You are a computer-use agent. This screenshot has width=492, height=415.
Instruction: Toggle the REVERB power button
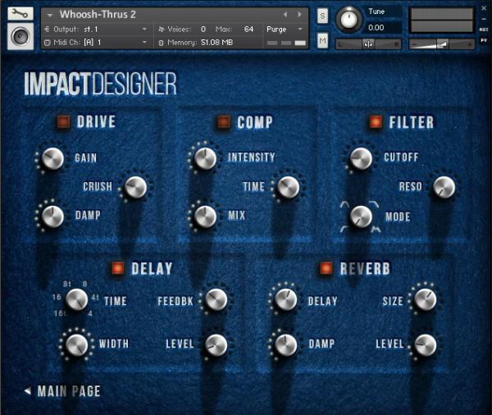click(326, 268)
